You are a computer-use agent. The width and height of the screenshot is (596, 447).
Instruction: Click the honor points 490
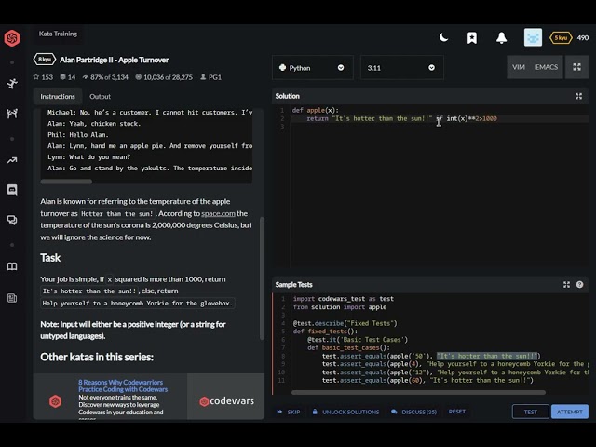(x=583, y=37)
